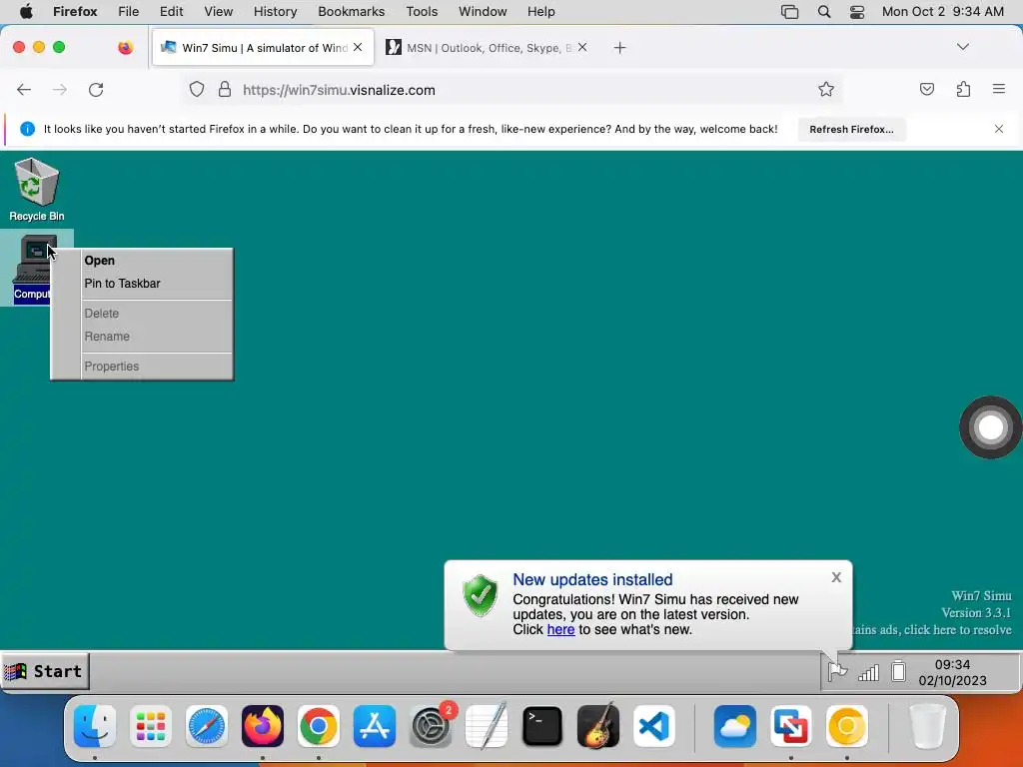Image resolution: width=1023 pixels, height=767 pixels.
Task: Click the green shield update icon
Action: pyautogui.click(x=481, y=595)
